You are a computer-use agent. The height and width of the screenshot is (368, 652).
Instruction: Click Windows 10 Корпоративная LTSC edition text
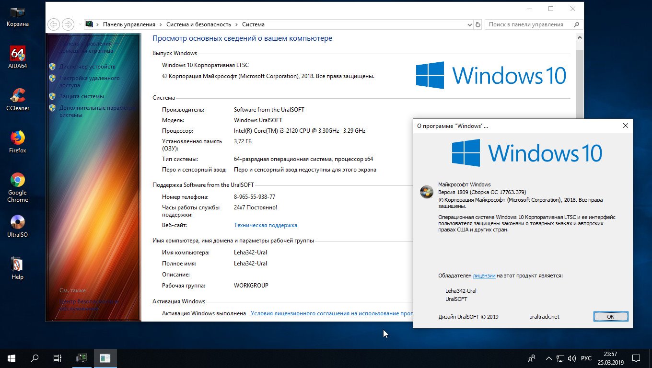(205, 65)
